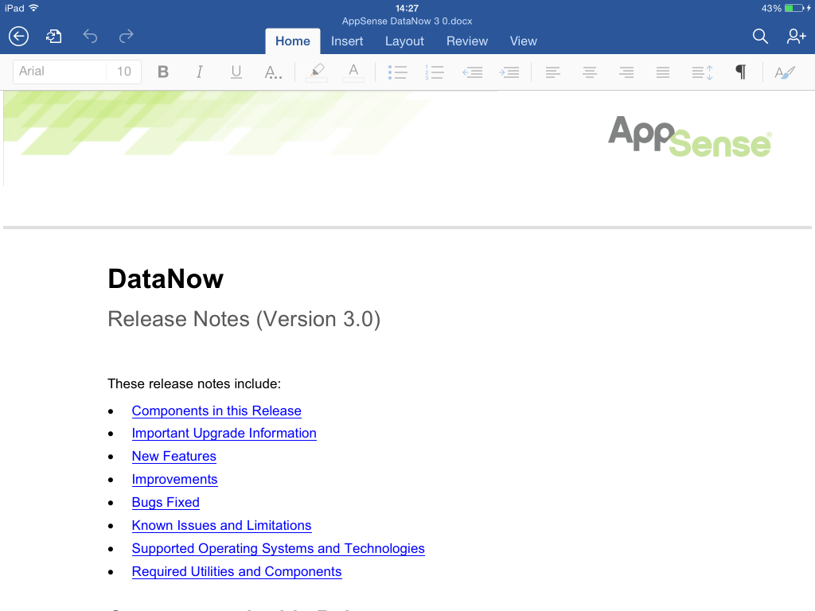The image size is (815, 611).
Task: Open the Layout tab
Action: coord(404,41)
